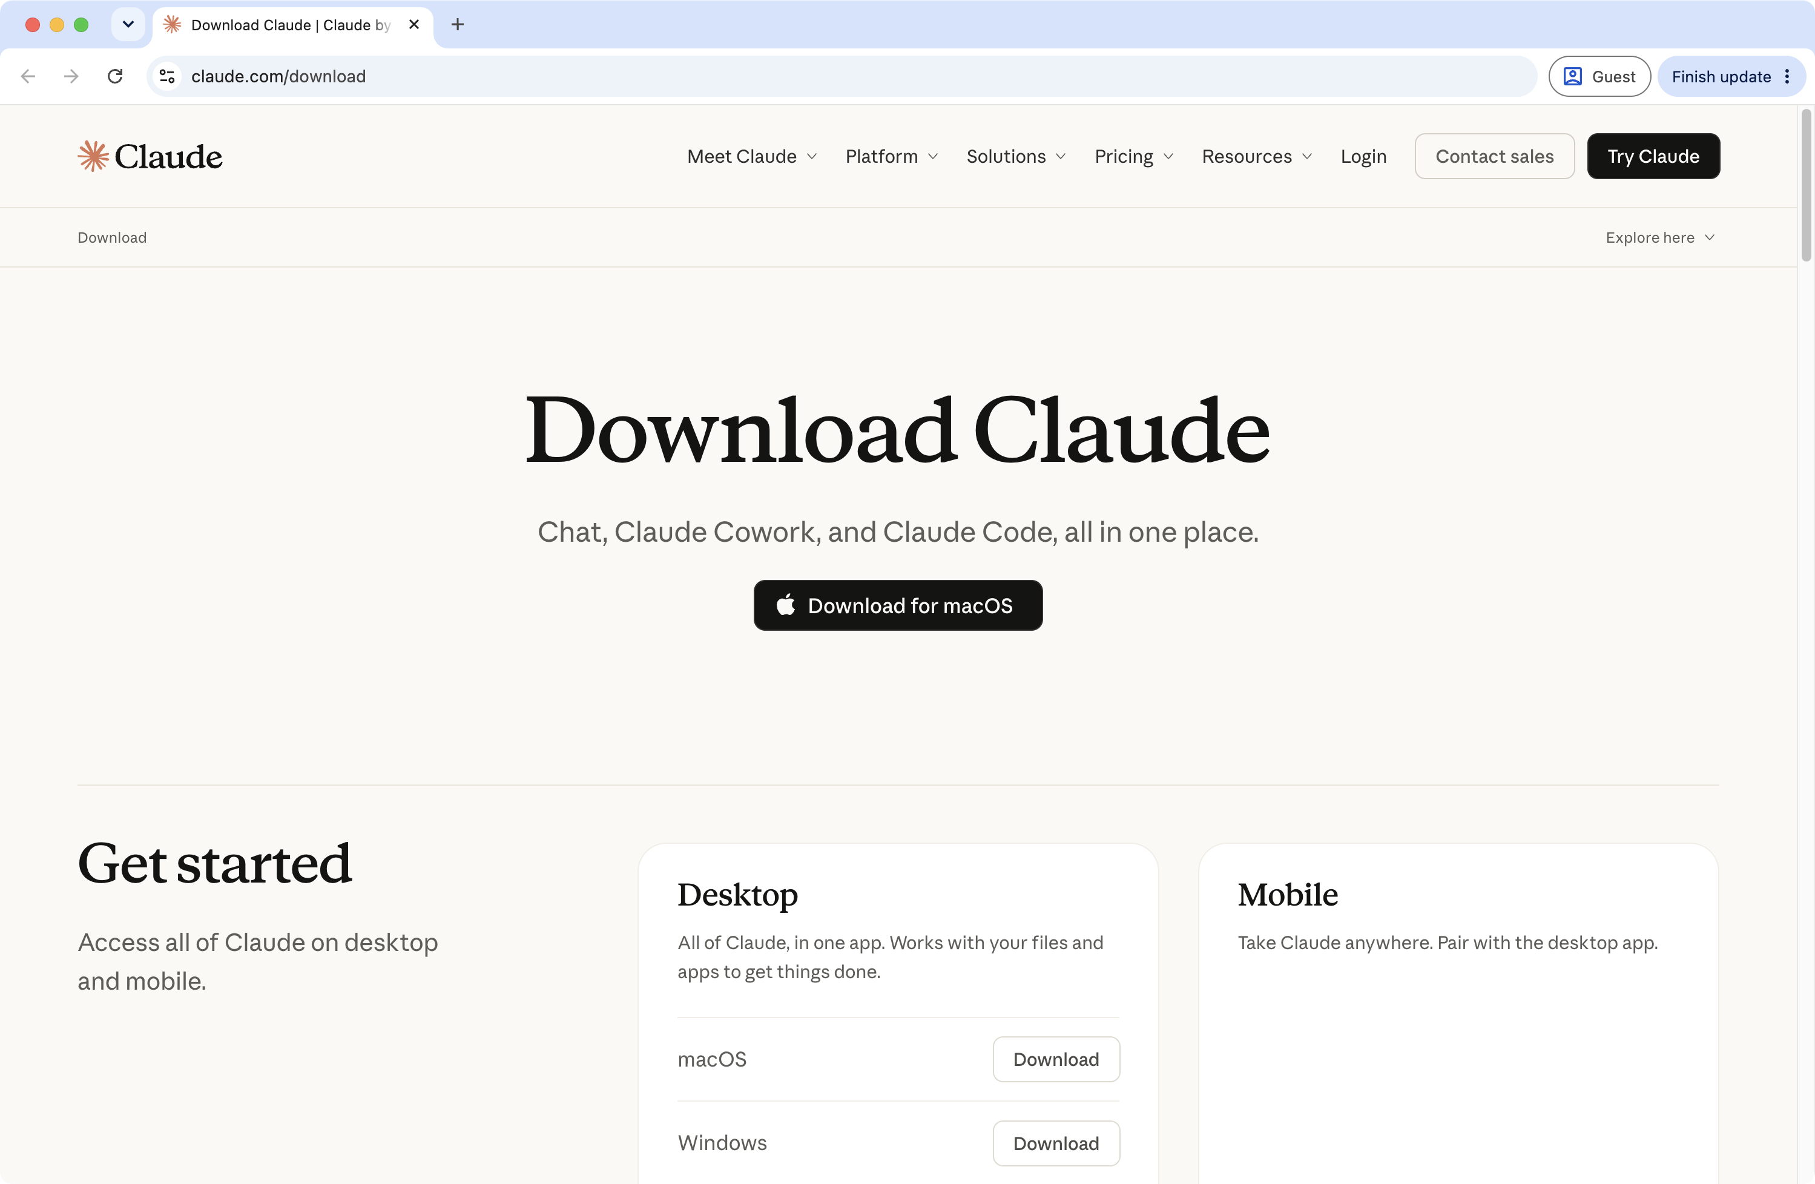Viewport: 1815px width, 1184px height.
Task: Expand the Platform menu
Action: pyautogui.click(x=892, y=156)
